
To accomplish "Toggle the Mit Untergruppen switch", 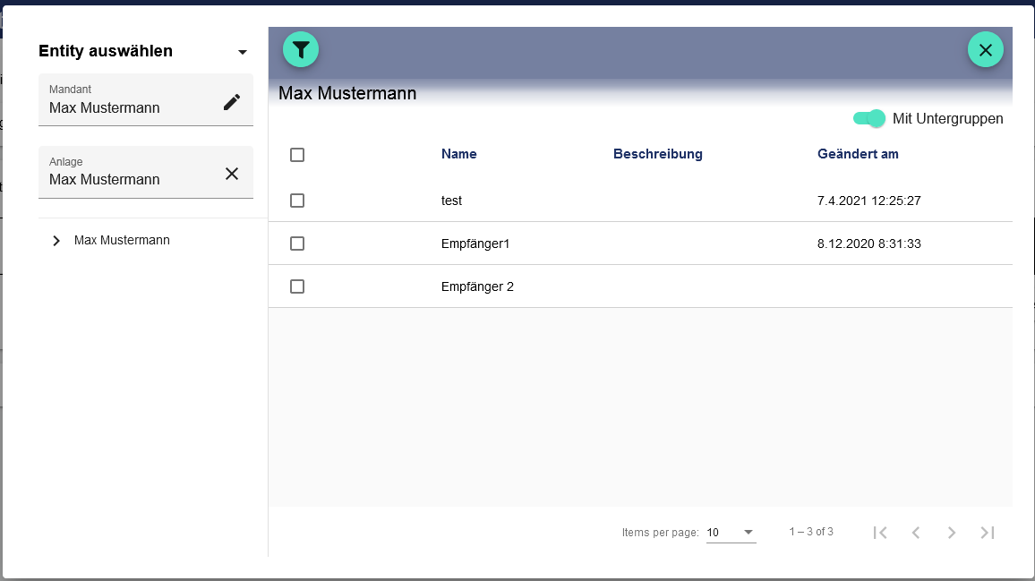I will click(x=869, y=118).
